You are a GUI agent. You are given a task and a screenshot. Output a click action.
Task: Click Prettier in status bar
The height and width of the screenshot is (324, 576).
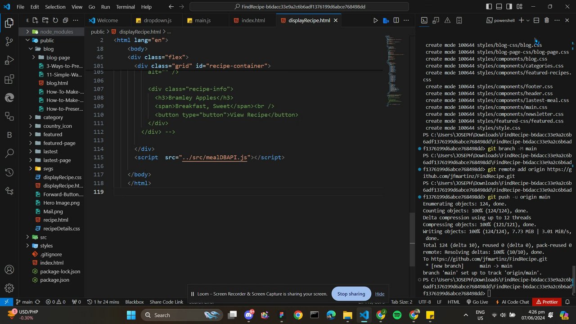pos(546,302)
